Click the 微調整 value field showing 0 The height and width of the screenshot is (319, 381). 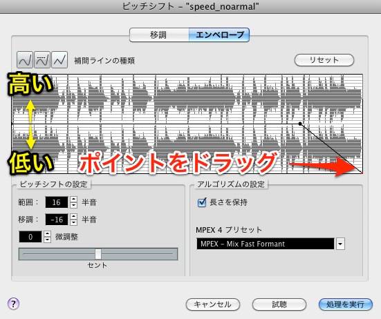coord(30,237)
